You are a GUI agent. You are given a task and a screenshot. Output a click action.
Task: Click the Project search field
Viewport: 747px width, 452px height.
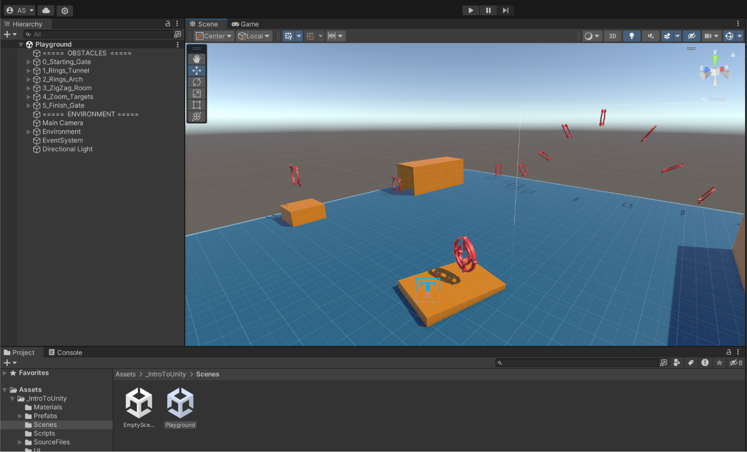(577, 363)
